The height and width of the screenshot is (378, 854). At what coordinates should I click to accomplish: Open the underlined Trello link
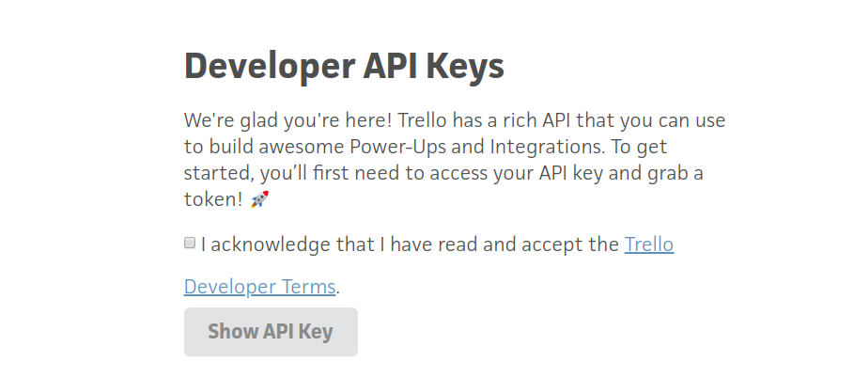pos(648,244)
